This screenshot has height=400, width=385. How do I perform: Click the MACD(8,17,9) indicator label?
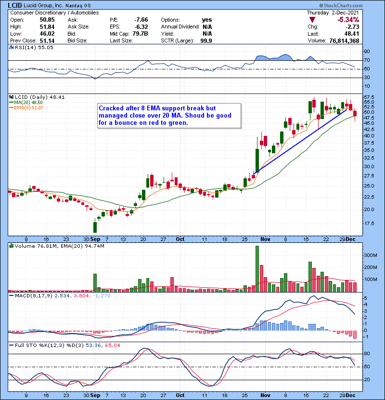pos(34,296)
